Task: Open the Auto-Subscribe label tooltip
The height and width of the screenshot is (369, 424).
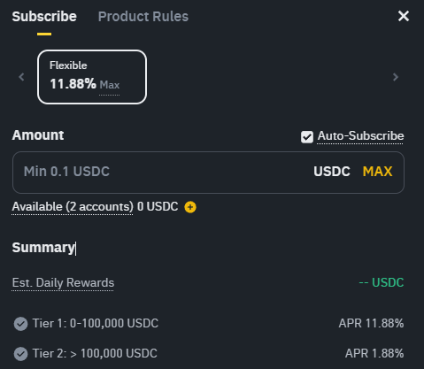Action: pyautogui.click(x=360, y=136)
